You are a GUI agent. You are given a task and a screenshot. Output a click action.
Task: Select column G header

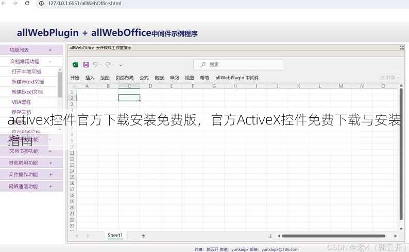coord(214,86)
